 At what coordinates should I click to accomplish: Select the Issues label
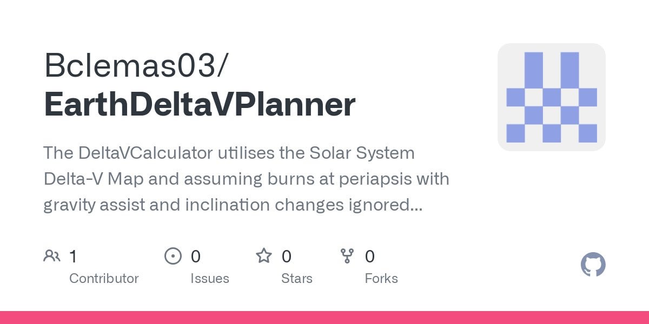tap(210, 279)
